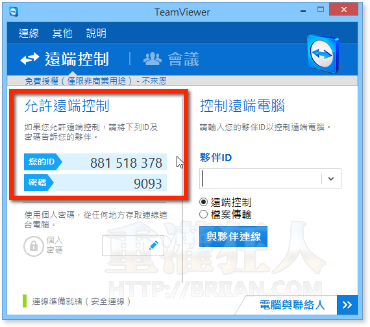Click the 與夥伴連線 connect button

click(x=233, y=237)
